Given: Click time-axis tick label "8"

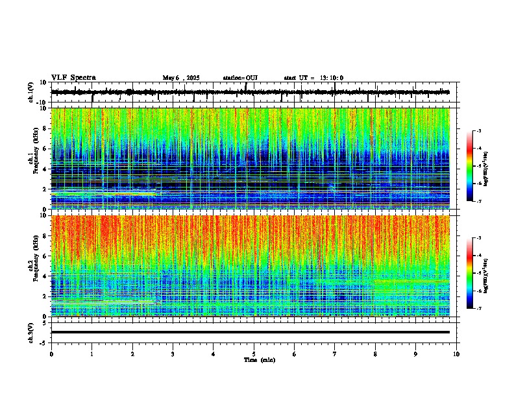Looking at the screenshot, I should pyautogui.click(x=375, y=354).
